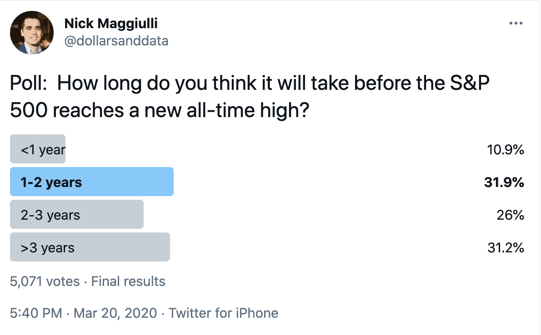This screenshot has height=335, width=541.
Task: Click the bold 31.9% result value
Action: coord(504,182)
